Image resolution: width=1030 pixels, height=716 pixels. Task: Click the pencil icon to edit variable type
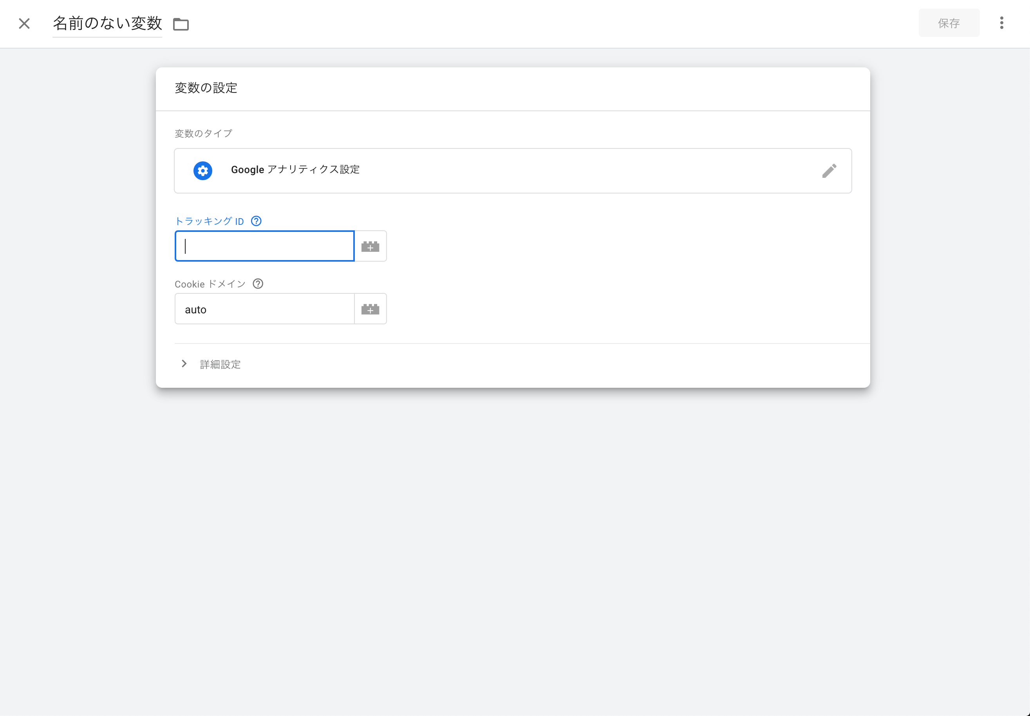click(x=829, y=170)
